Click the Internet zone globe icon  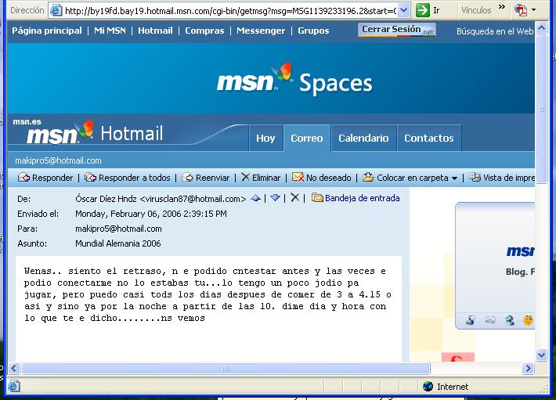[x=428, y=387]
